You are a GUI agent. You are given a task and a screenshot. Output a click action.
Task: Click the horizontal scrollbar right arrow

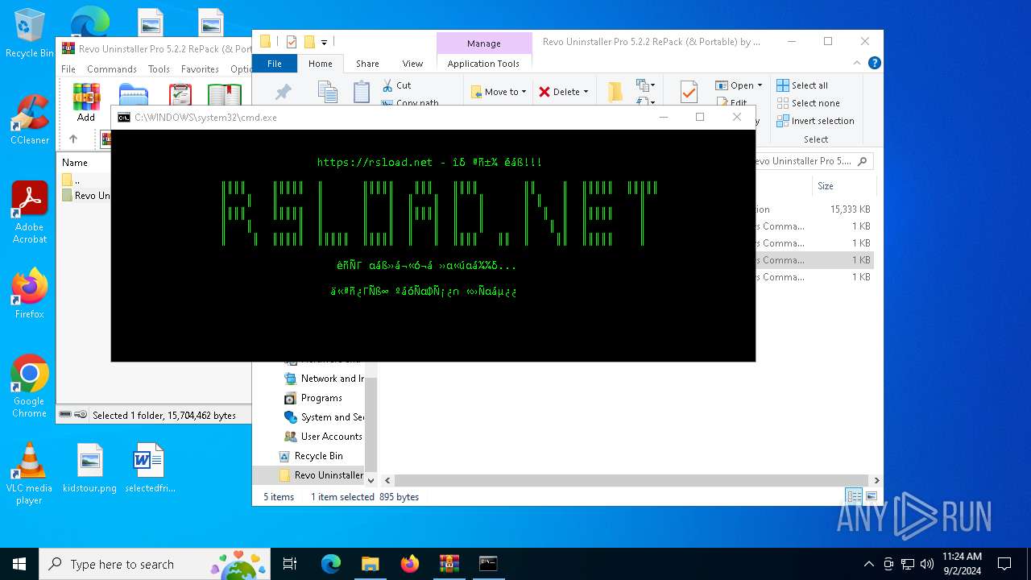point(876,480)
